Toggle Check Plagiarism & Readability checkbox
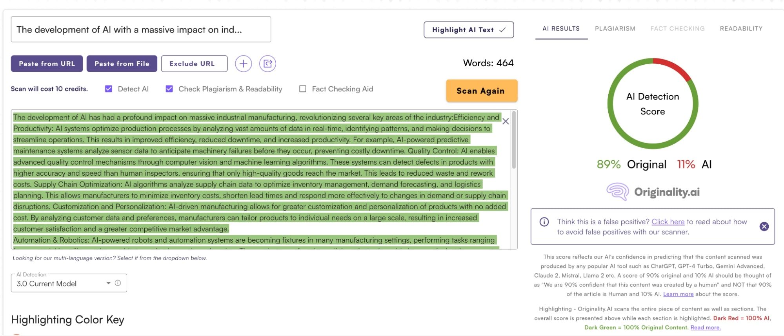Screen dimensions: 784x336 click(x=169, y=89)
